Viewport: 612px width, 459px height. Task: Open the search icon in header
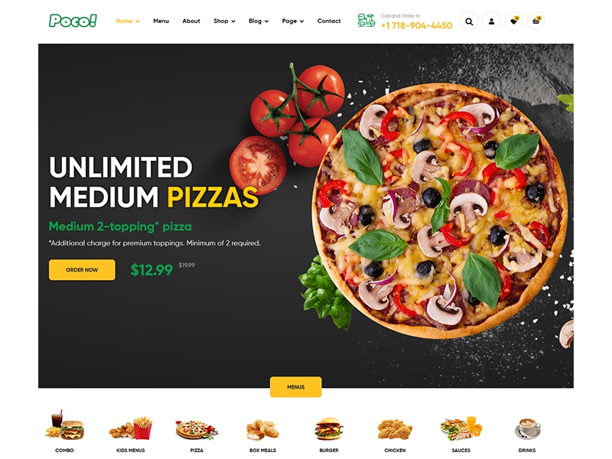[469, 21]
